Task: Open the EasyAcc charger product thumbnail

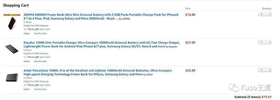Action: 12,49
